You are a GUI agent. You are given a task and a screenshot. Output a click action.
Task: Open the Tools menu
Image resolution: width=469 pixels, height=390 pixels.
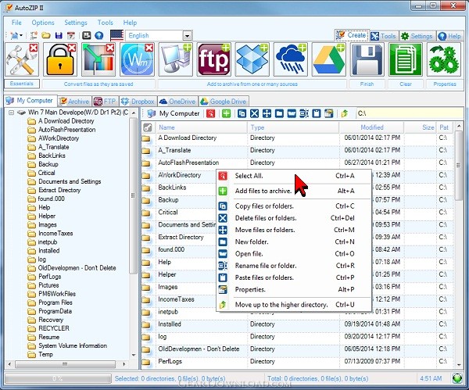tap(106, 23)
